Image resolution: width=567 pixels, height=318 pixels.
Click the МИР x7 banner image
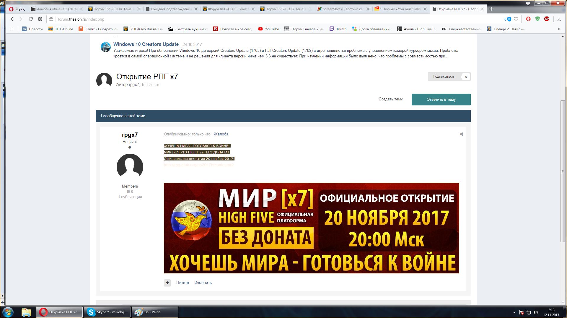311,228
